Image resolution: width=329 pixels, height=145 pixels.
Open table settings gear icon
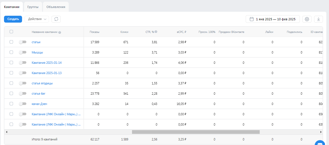[x=307, y=19]
